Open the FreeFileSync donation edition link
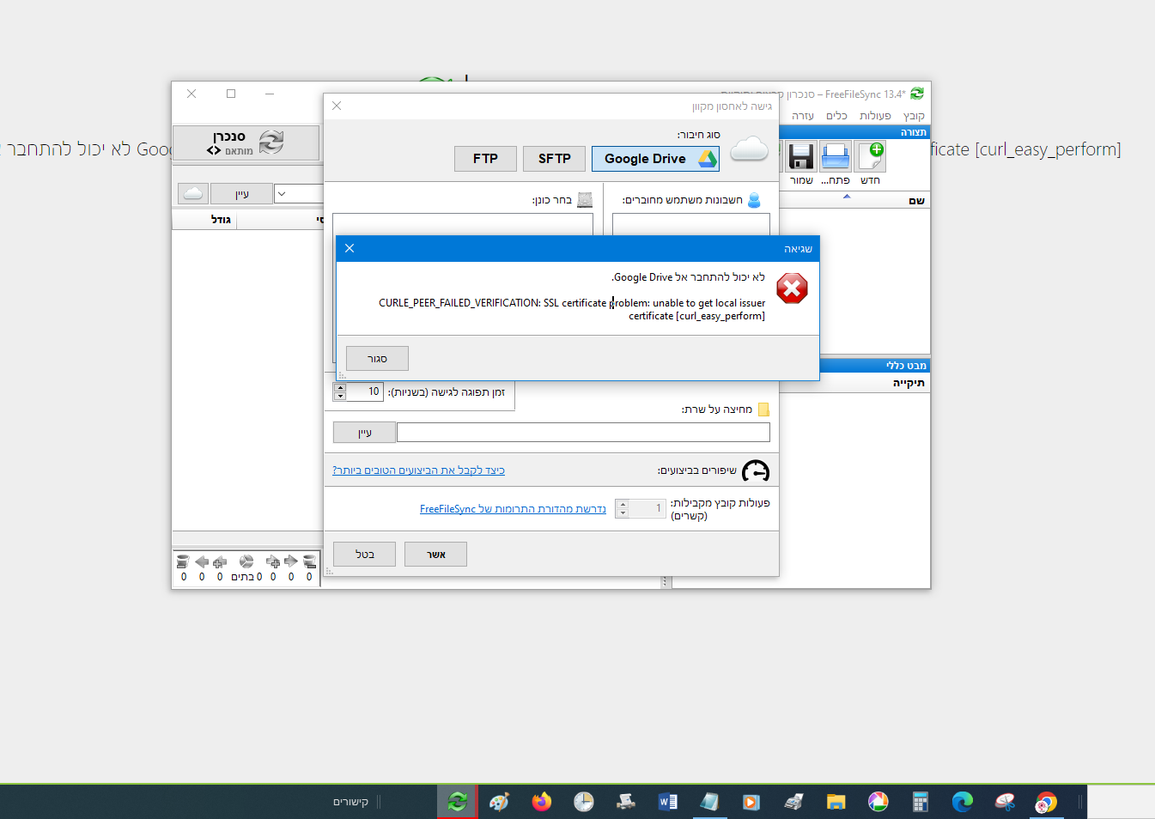The width and height of the screenshot is (1155, 819). (x=513, y=509)
